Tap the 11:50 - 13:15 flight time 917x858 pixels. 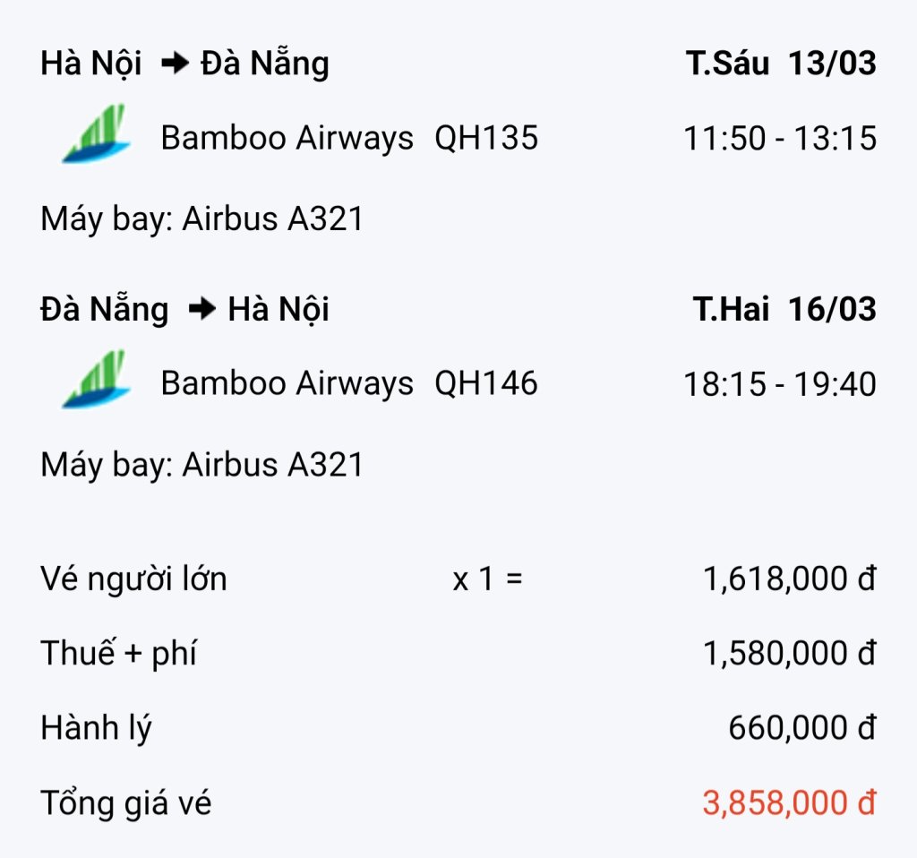(x=780, y=139)
